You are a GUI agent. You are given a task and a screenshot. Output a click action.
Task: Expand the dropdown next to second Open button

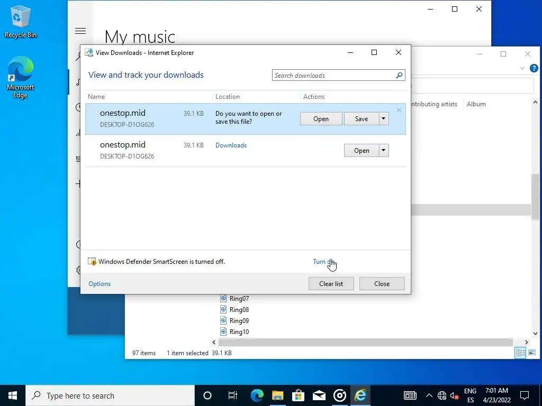(x=383, y=151)
